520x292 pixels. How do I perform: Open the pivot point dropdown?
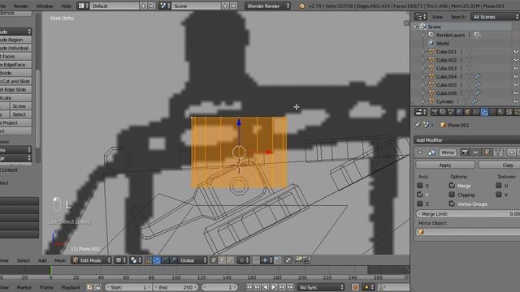[x=136, y=260]
